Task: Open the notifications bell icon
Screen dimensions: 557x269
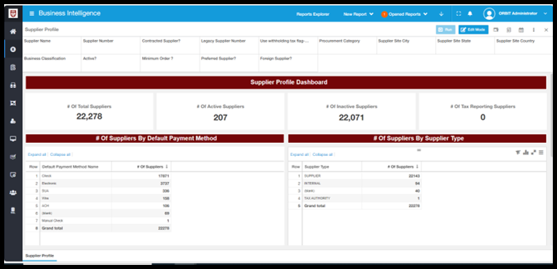Action: [470, 14]
